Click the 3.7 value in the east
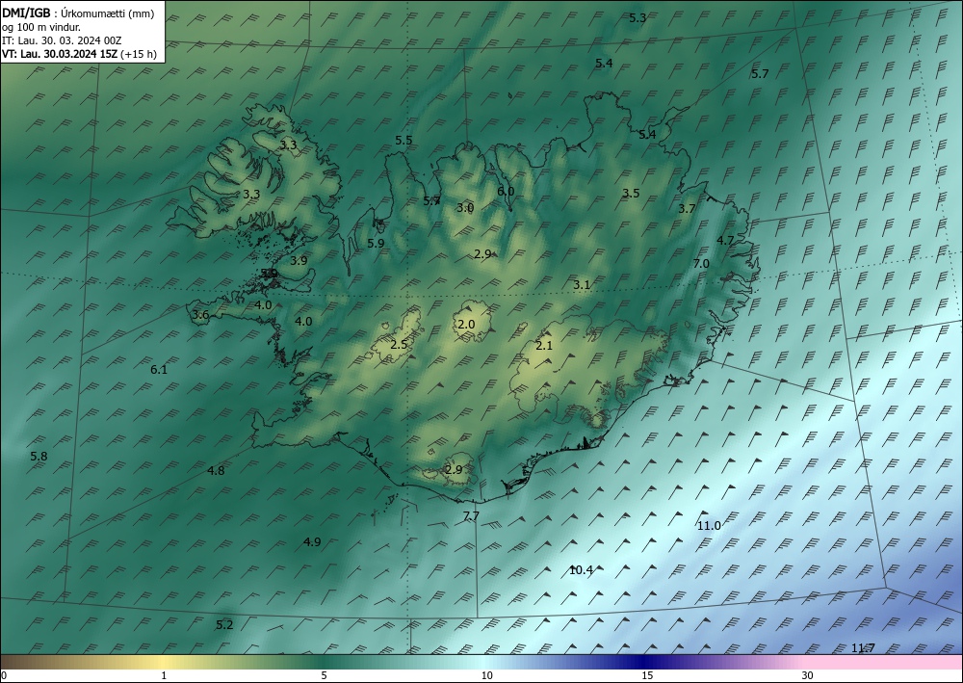This screenshot has height=683, width=963. click(687, 209)
